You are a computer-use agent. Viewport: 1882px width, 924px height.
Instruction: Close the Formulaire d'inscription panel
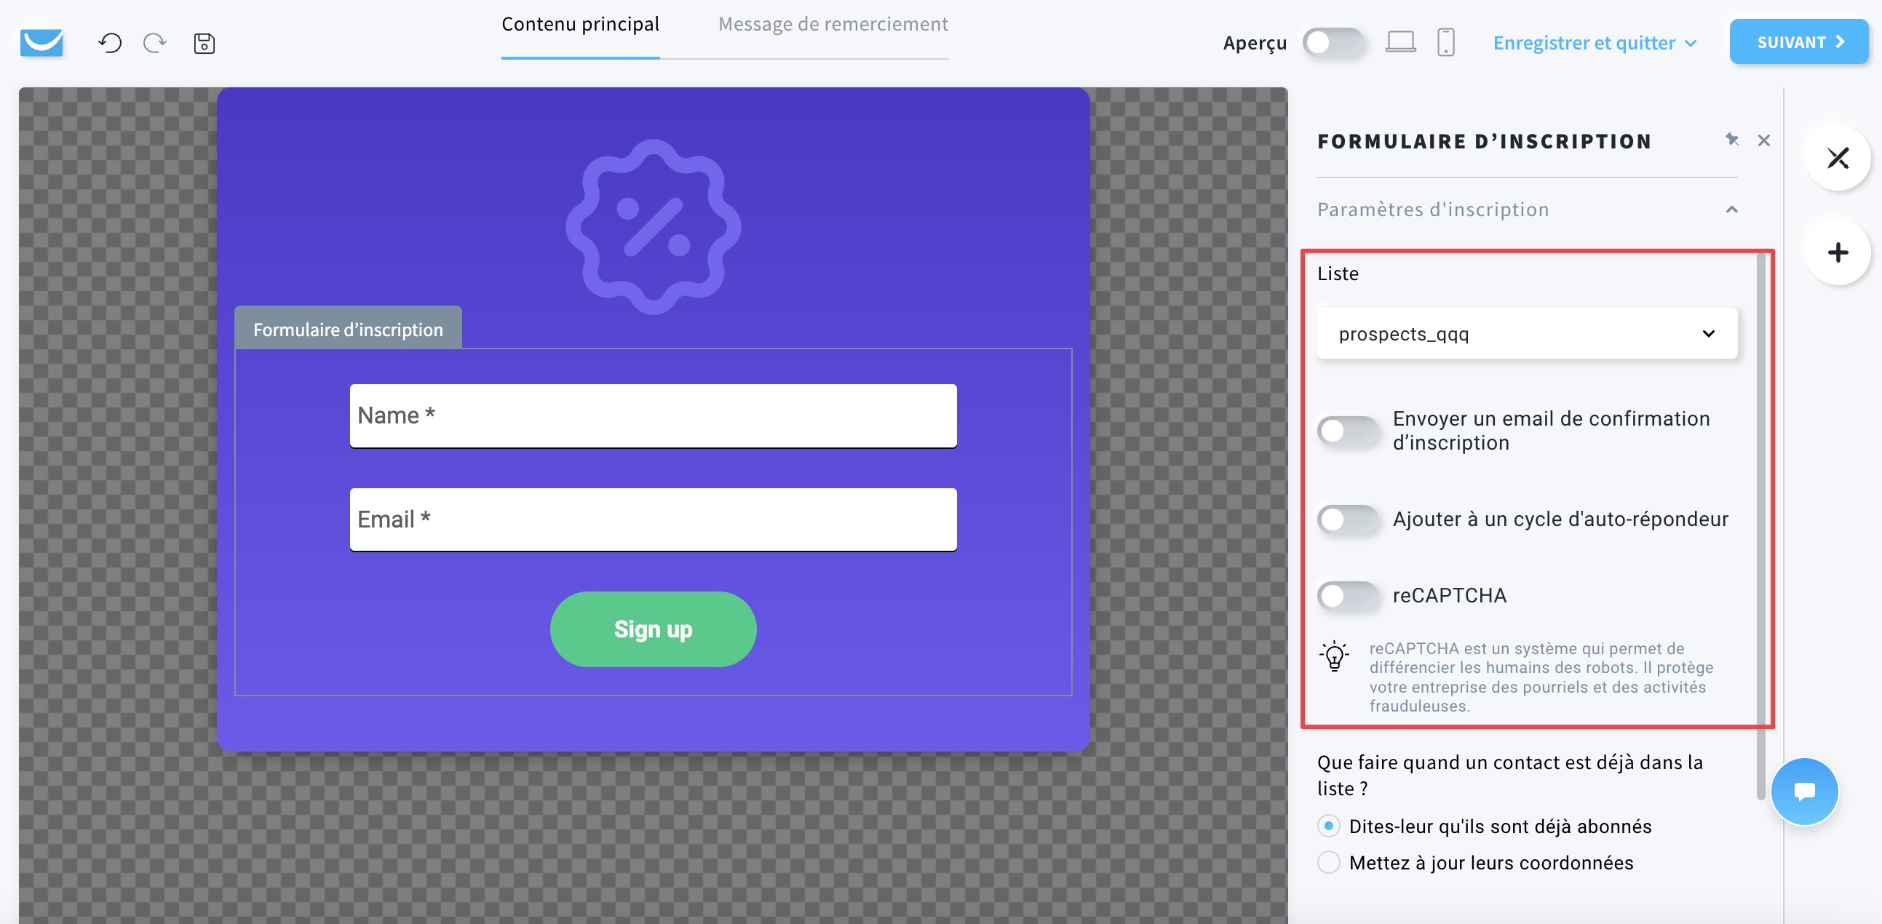1763,140
